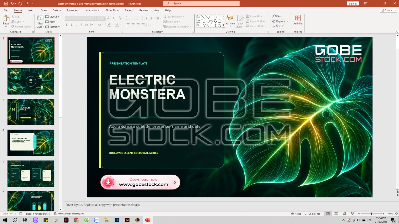Click the Search box in title bar
This screenshot has height=224, width=399.
201,3
